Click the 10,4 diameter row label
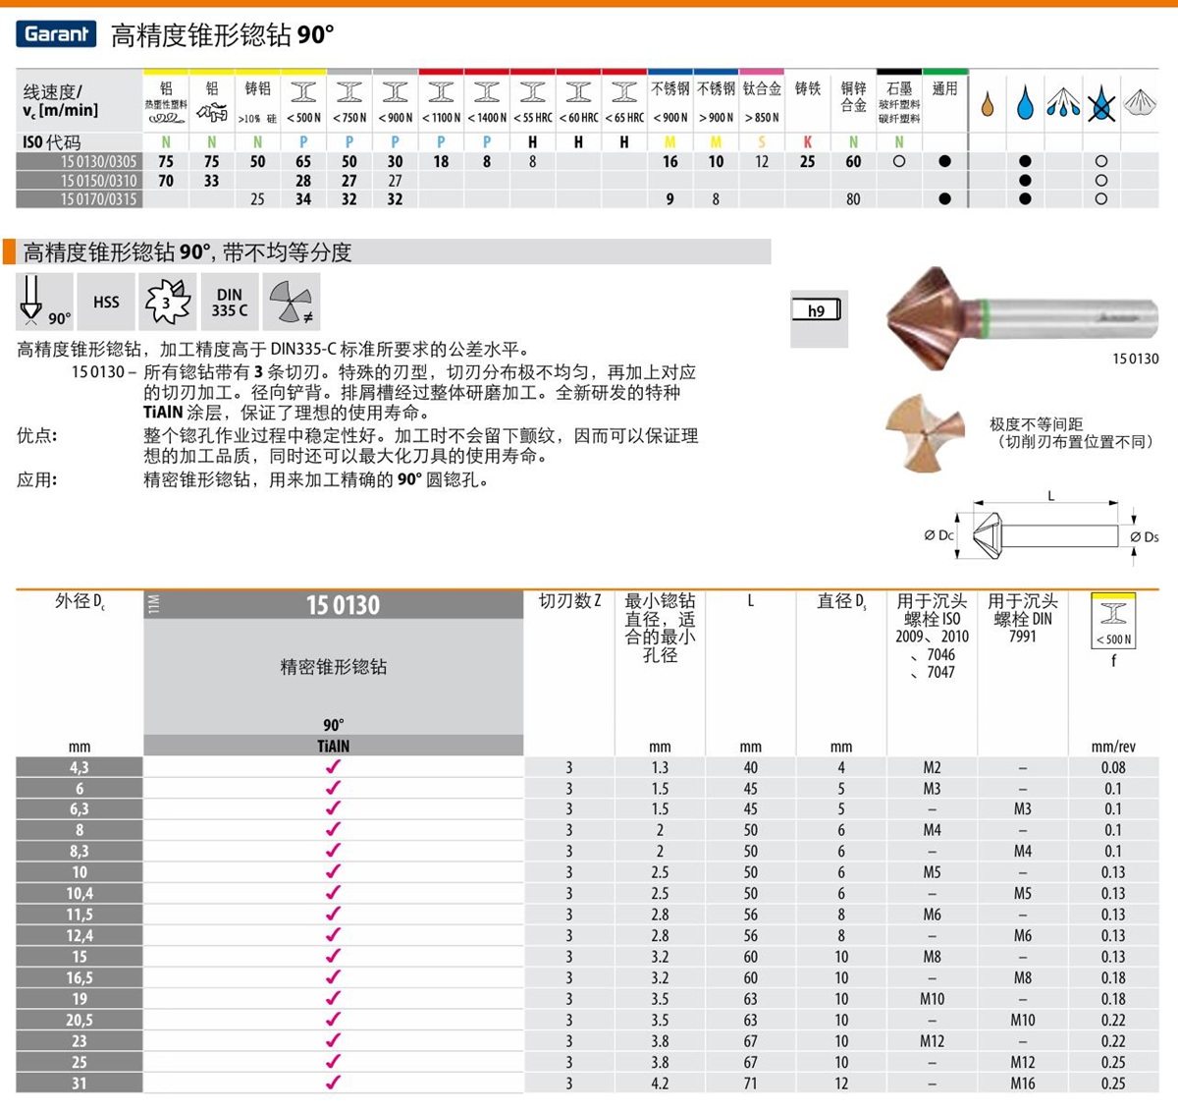Screen dimensions: 1178x1112 click(80, 894)
